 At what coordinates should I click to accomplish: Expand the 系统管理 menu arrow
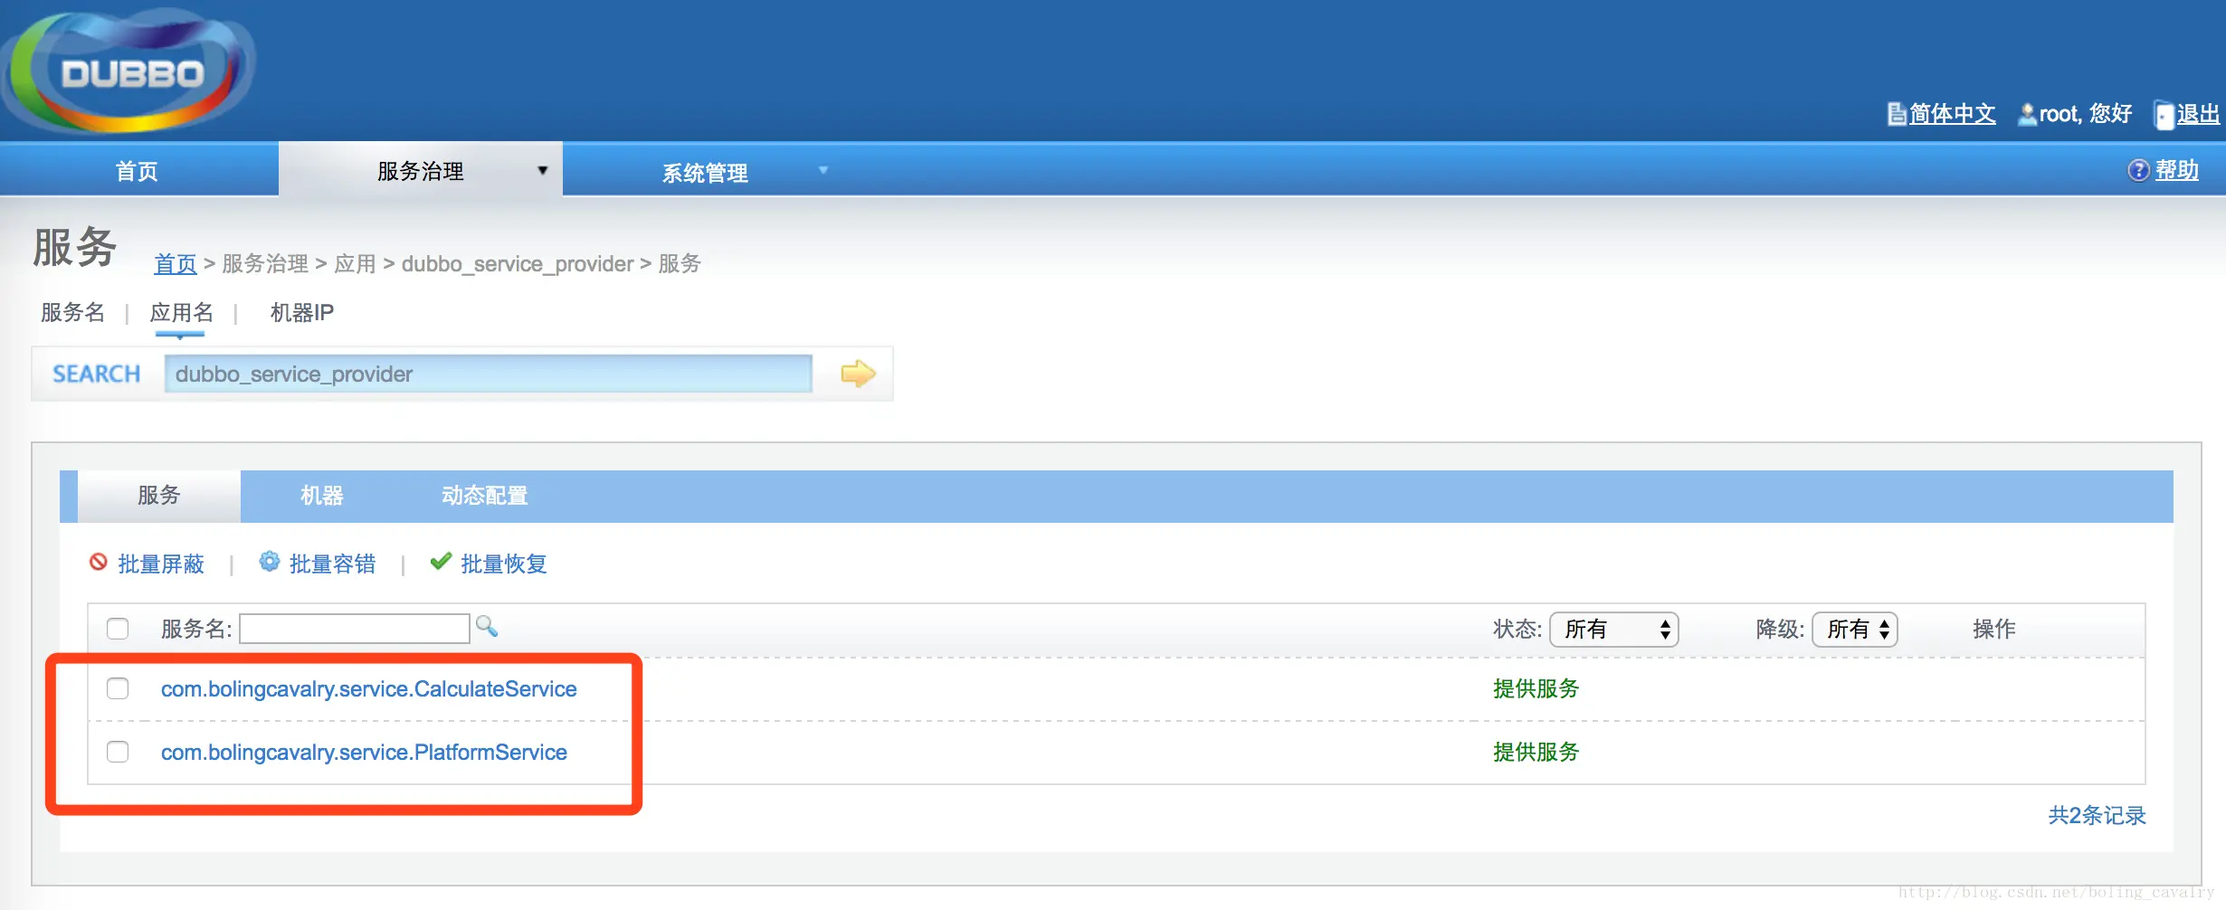coord(823,170)
